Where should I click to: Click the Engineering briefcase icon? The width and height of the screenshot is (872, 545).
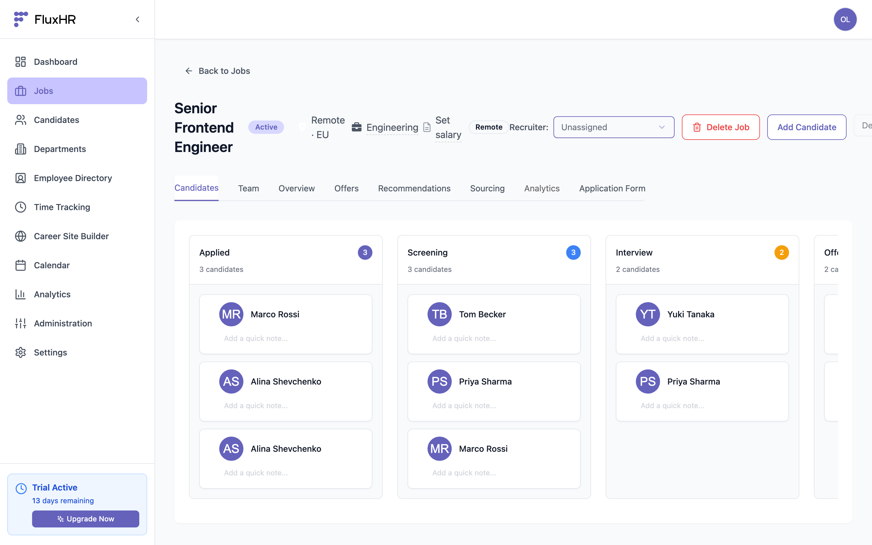pos(356,127)
